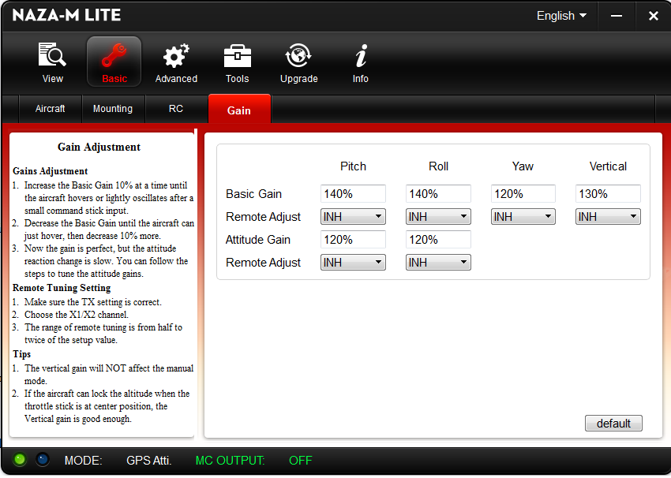Click the green 'OFF' output status

(301, 461)
